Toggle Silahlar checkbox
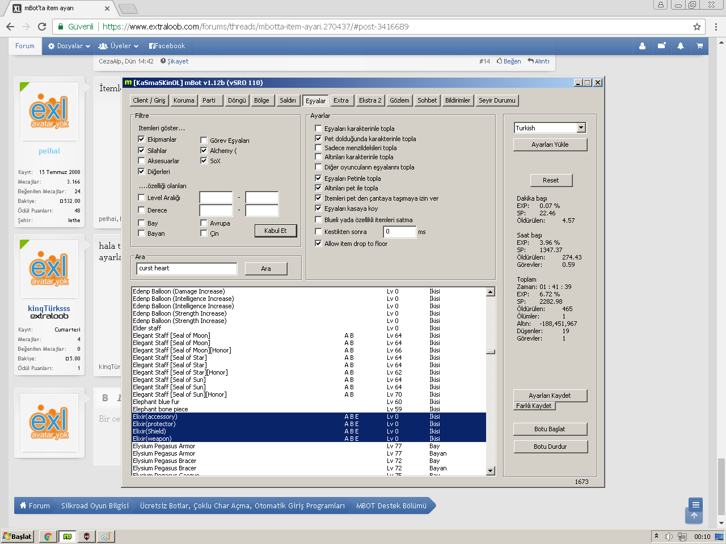 pos(141,150)
